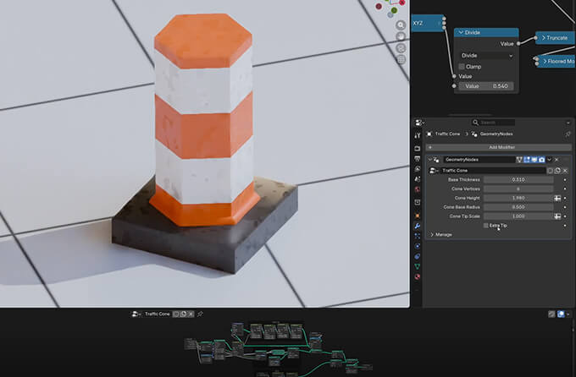The width and height of the screenshot is (576, 377).
Task: Remove the GeometryNodes modifier with X
Action: 557,159
